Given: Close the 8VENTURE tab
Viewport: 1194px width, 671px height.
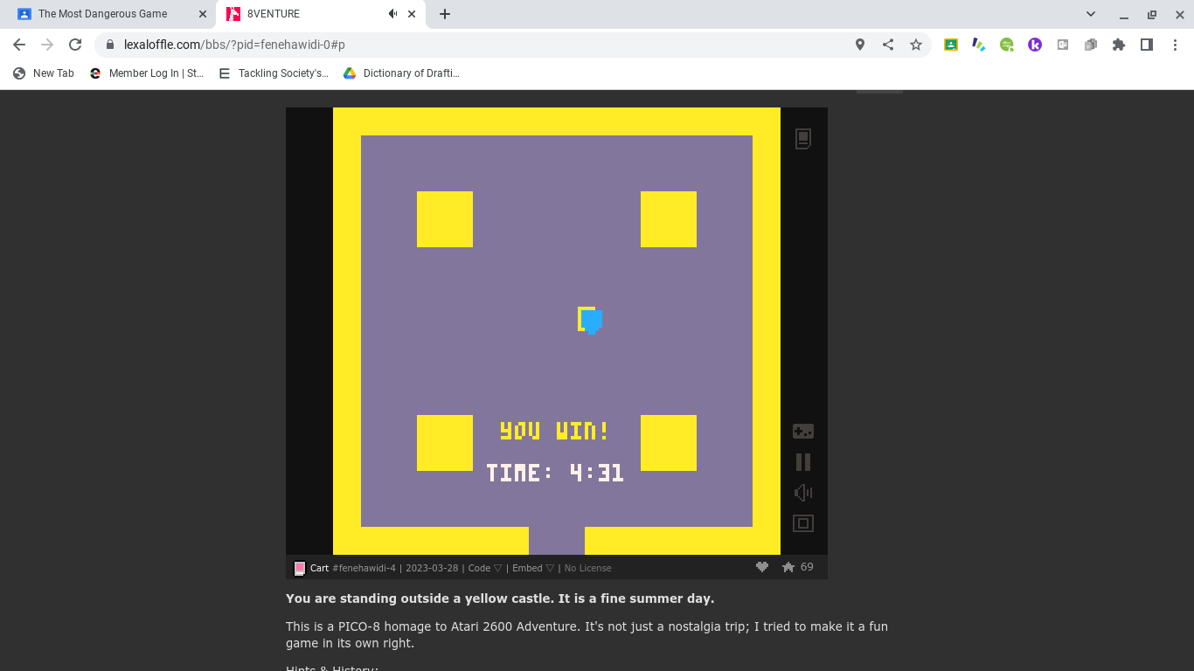Looking at the screenshot, I should [x=412, y=14].
